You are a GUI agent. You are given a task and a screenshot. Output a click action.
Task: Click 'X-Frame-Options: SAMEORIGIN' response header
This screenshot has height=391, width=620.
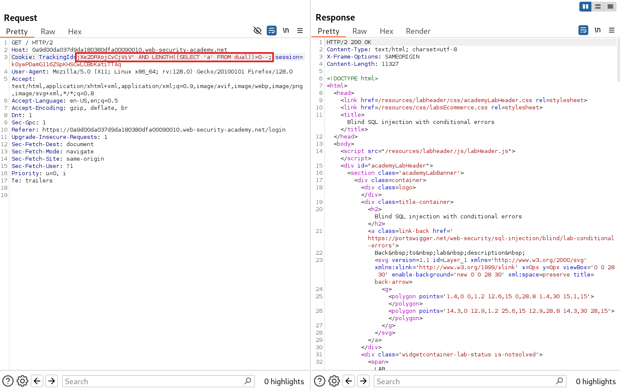point(373,57)
